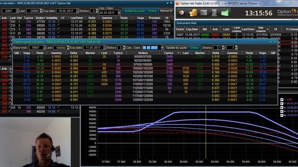Click pencil icon next to volatility 14.33
This screenshot has height=167, width=298.
tap(58, 107)
